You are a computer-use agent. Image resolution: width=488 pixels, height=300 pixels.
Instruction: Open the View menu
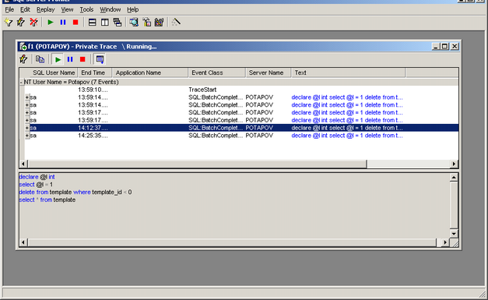[67, 9]
